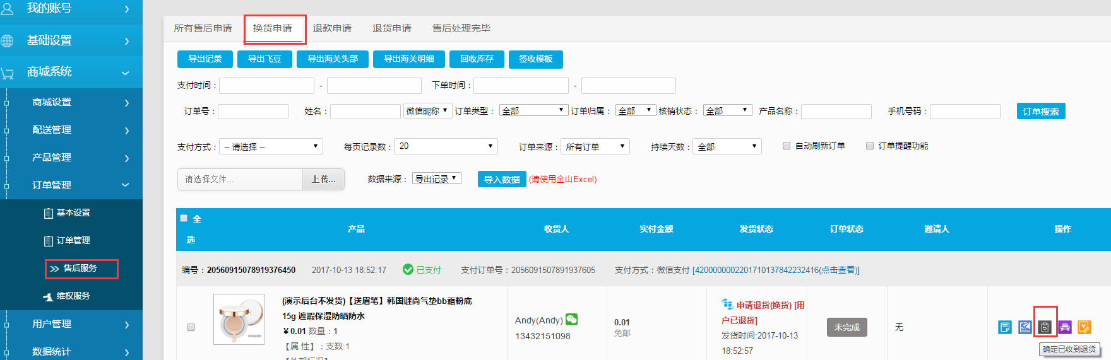Screen dimensions: 1111x360
Task: Click the icon before 申请退货(换货)
Action: coord(727,305)
